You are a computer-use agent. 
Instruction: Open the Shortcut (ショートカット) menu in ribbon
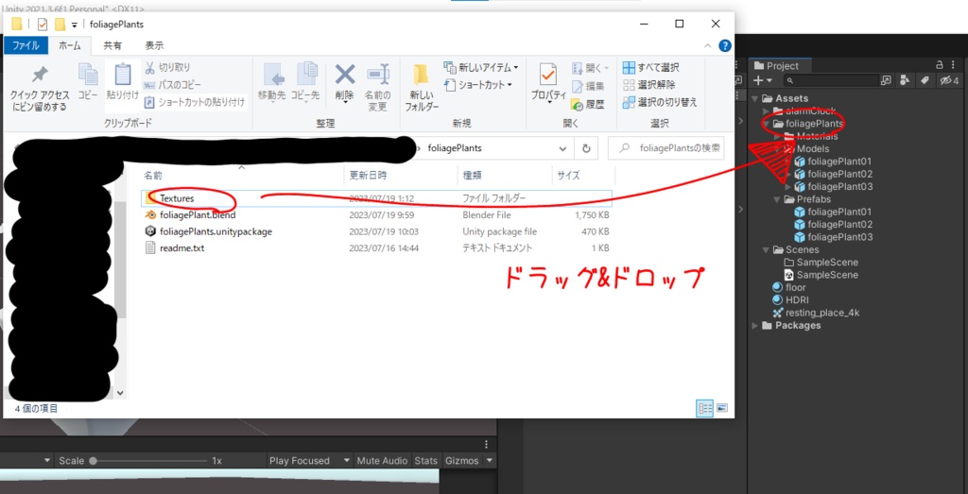tap(478, 84)
